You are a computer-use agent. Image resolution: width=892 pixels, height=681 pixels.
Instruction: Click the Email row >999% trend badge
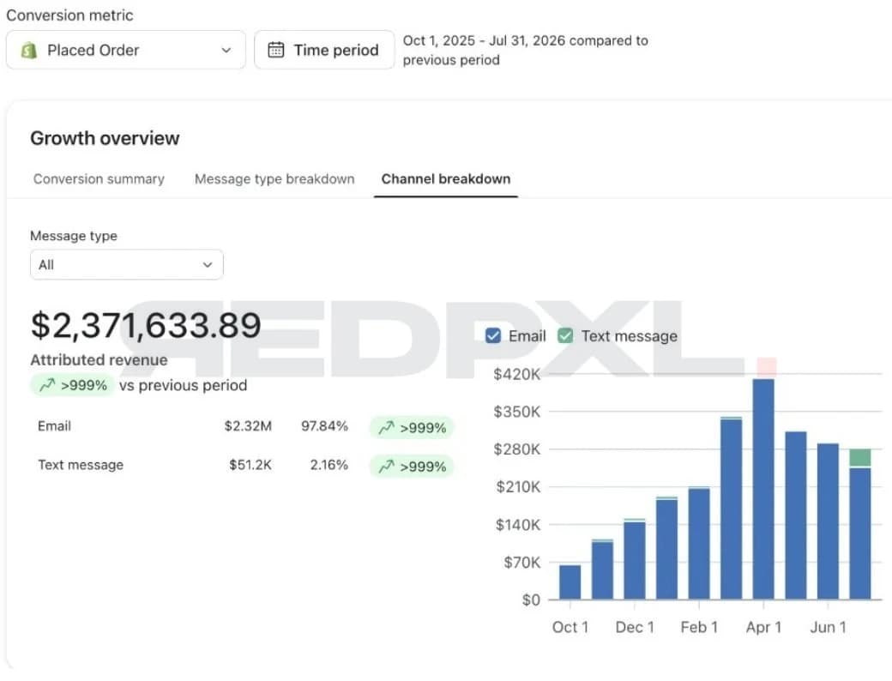tap(412, 428)
